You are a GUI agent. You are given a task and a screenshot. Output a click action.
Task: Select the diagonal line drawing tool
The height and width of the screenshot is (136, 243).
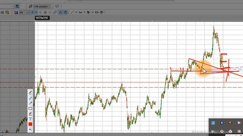coord(72,12)
